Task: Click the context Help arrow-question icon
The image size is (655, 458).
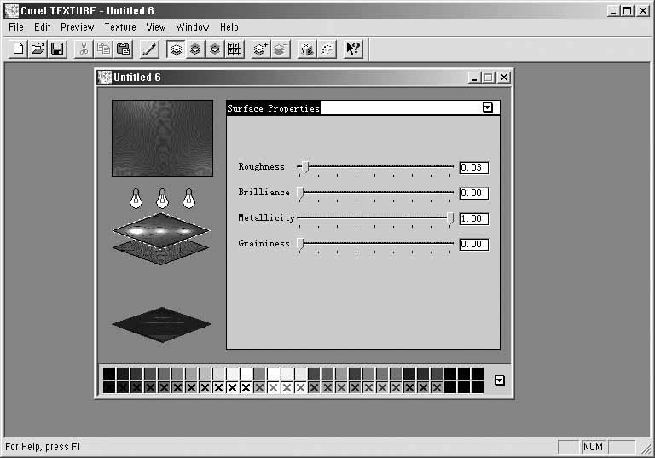Action: click(353, 49)
